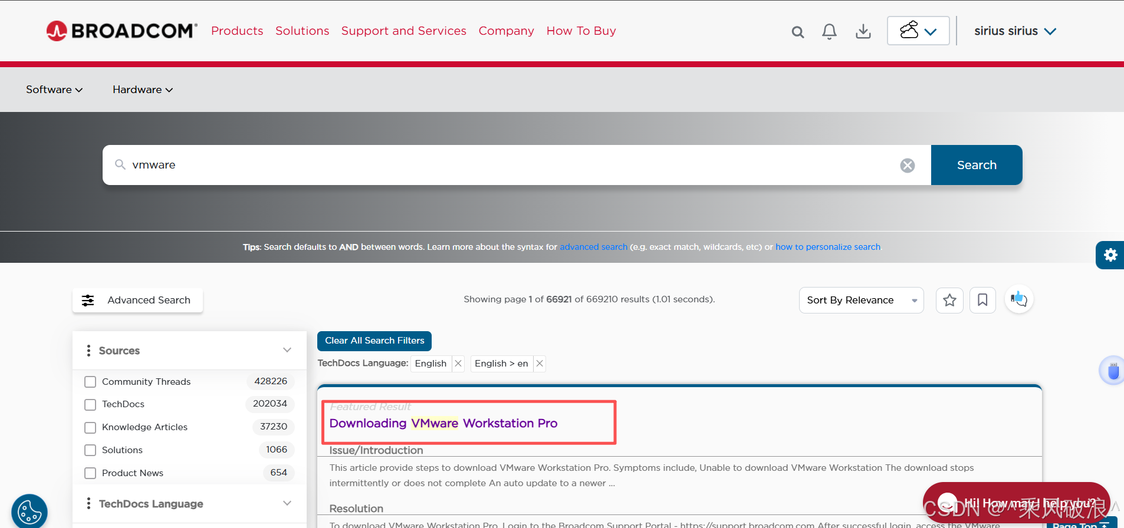The height and width of the screenshot is (528, 1124).
Task: Collapse the Sources filter section
Action: point(287,350)
